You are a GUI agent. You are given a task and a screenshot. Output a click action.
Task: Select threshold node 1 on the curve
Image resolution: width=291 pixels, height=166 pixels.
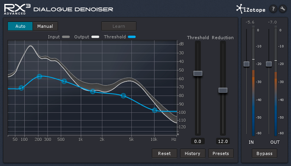click(x=22, y=88)
